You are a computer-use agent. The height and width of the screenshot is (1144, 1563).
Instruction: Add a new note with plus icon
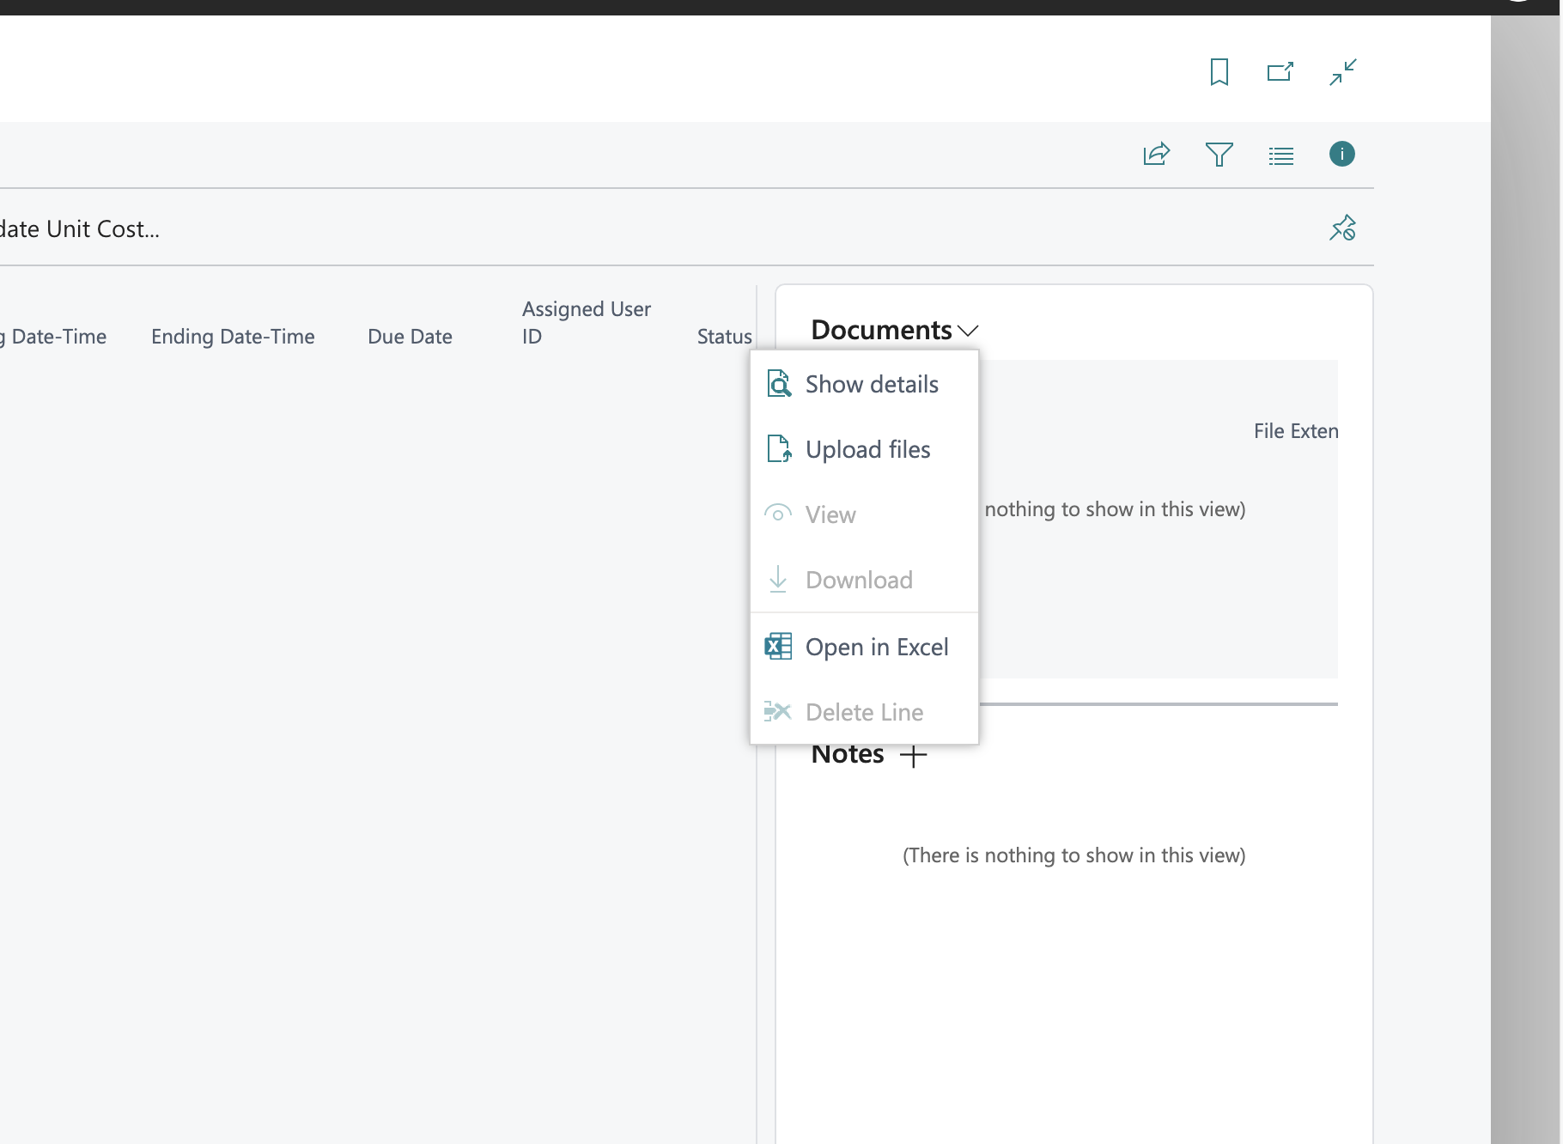click(x=913, y=756)
